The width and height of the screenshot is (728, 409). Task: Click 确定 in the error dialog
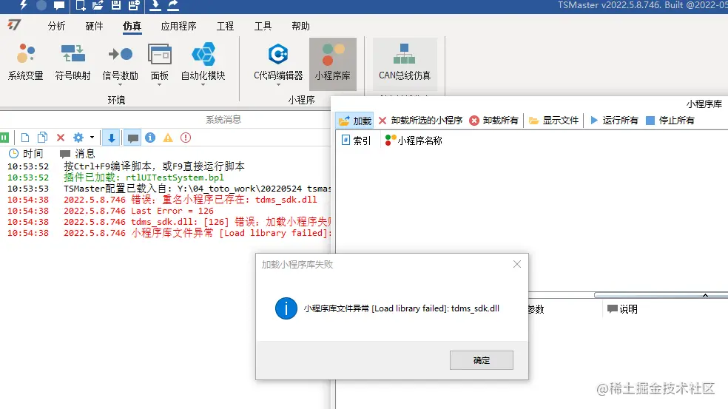482,360
